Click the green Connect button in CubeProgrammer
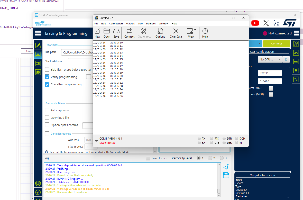Screen dimensions: 303x200 (x=276, y=44)
